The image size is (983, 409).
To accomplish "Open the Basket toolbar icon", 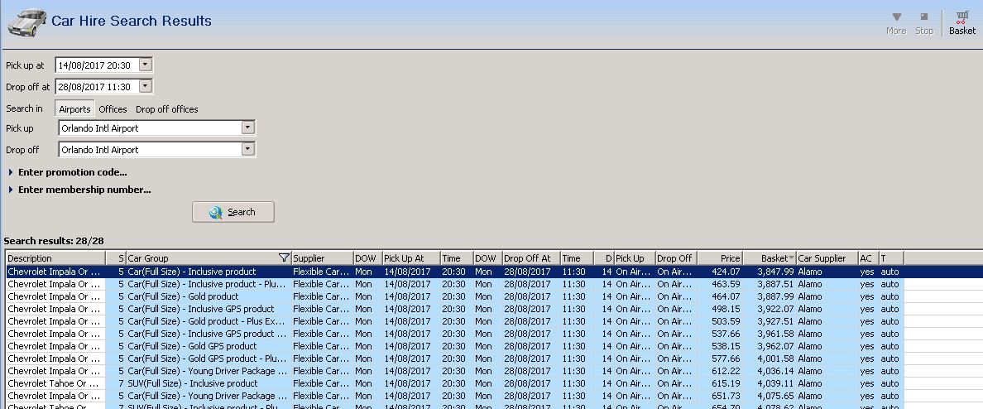I will point(961,23).
